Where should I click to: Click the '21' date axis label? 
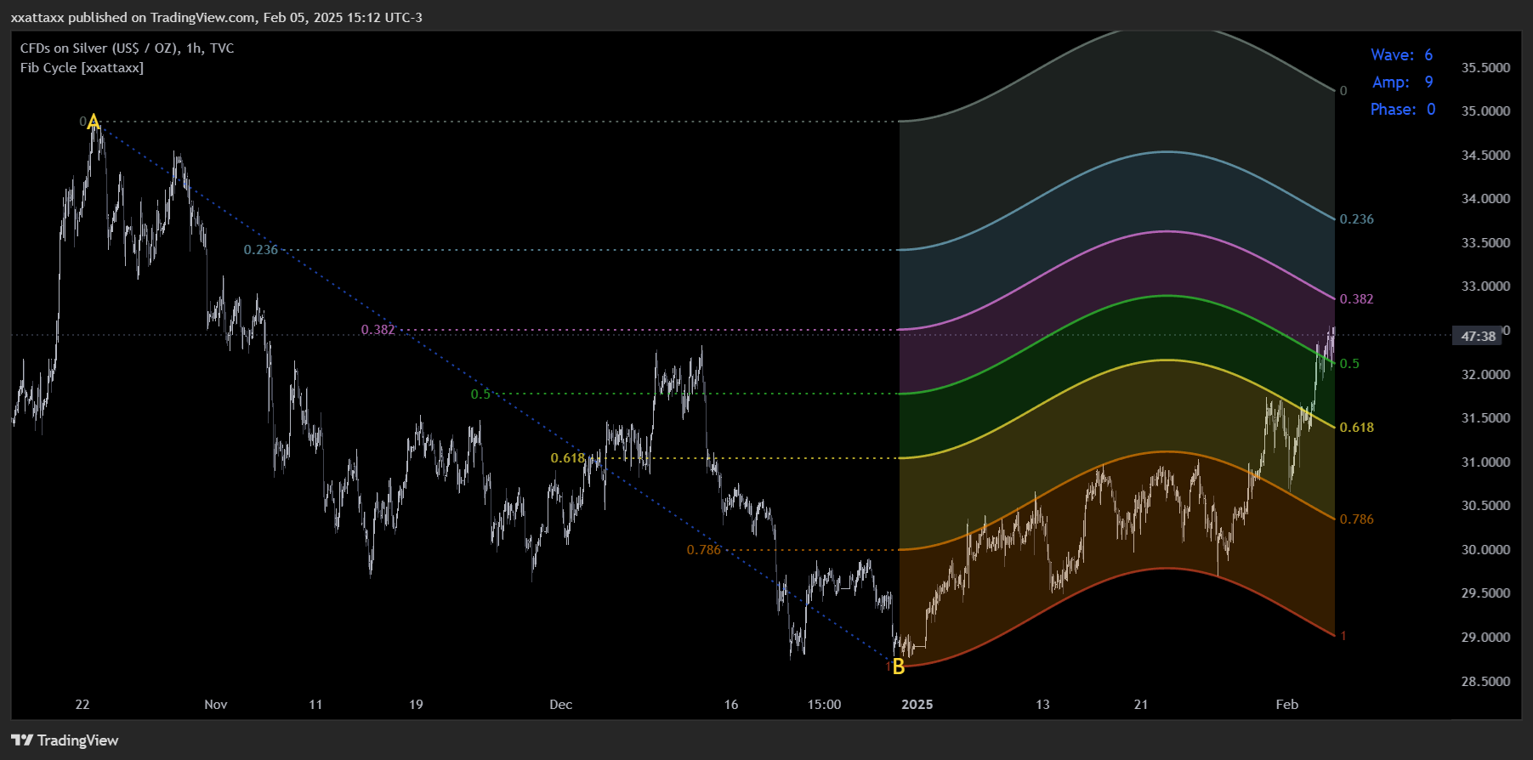1141,704
